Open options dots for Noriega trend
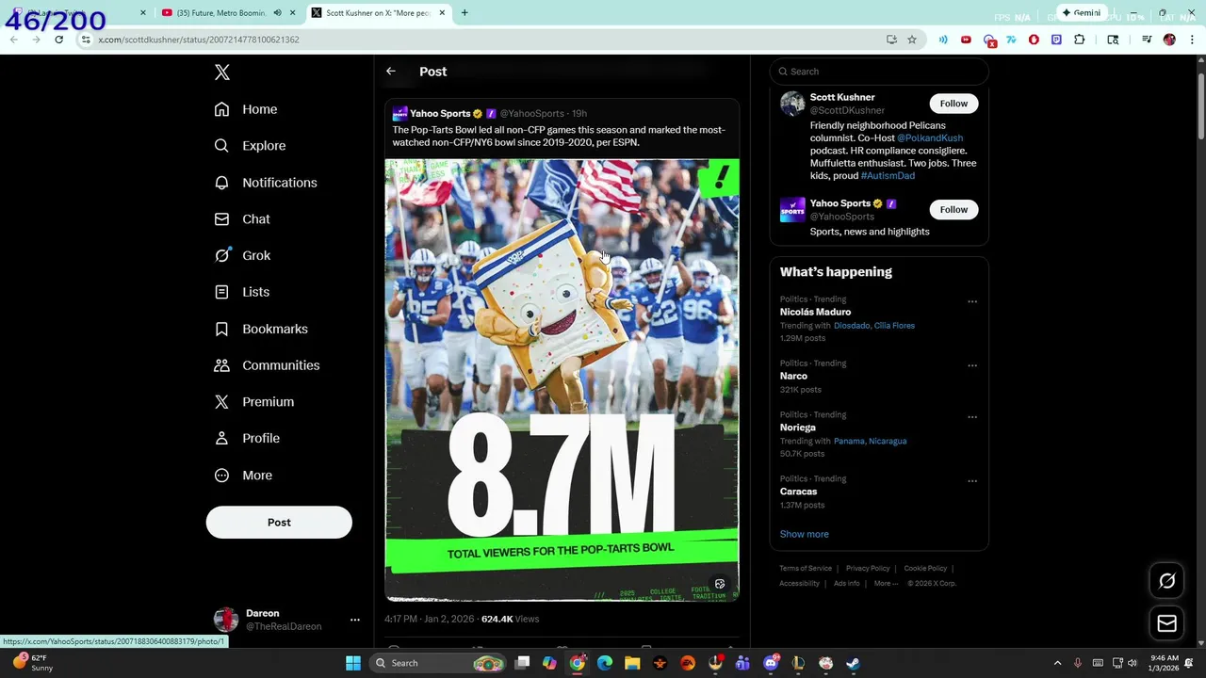The width and height of the screenshot is (1206, 678). 972,417
